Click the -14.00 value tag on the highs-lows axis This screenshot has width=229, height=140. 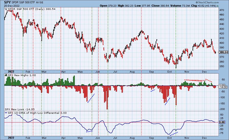pos(223,87)
